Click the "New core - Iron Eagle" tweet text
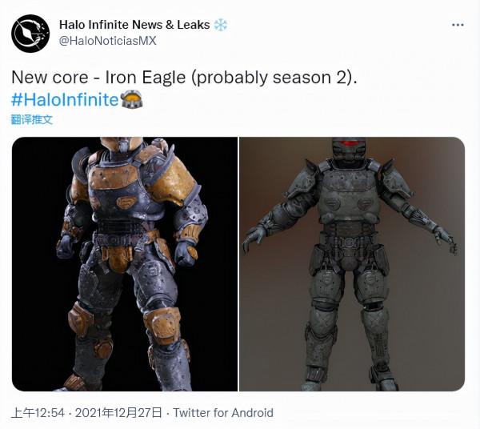Screen dimensions: 480x429 98,77
